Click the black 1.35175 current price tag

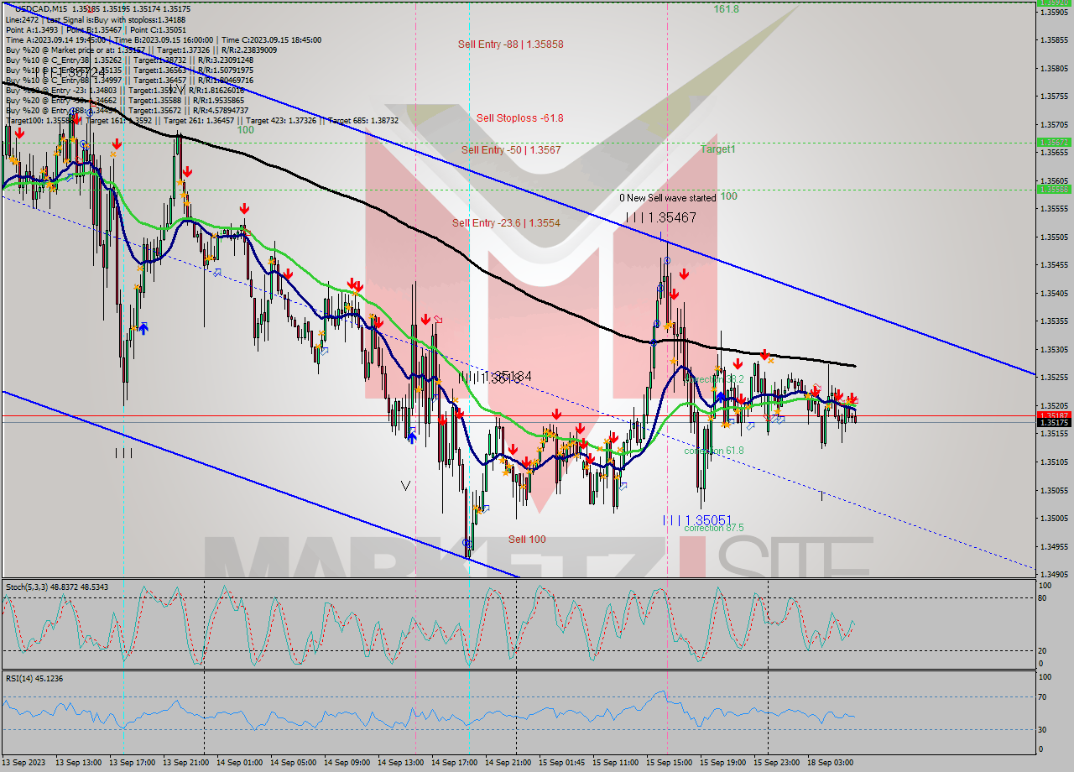(x=1054, y=423)
